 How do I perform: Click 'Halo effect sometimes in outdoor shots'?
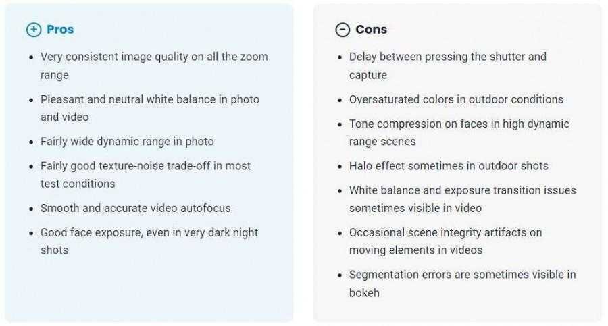pyautogui.click(x=449, y=166)
